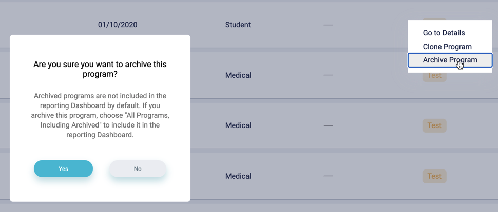
Task: Click the Test badge in the bottom row
Action: pyautogui.click(x=434, y=176)
